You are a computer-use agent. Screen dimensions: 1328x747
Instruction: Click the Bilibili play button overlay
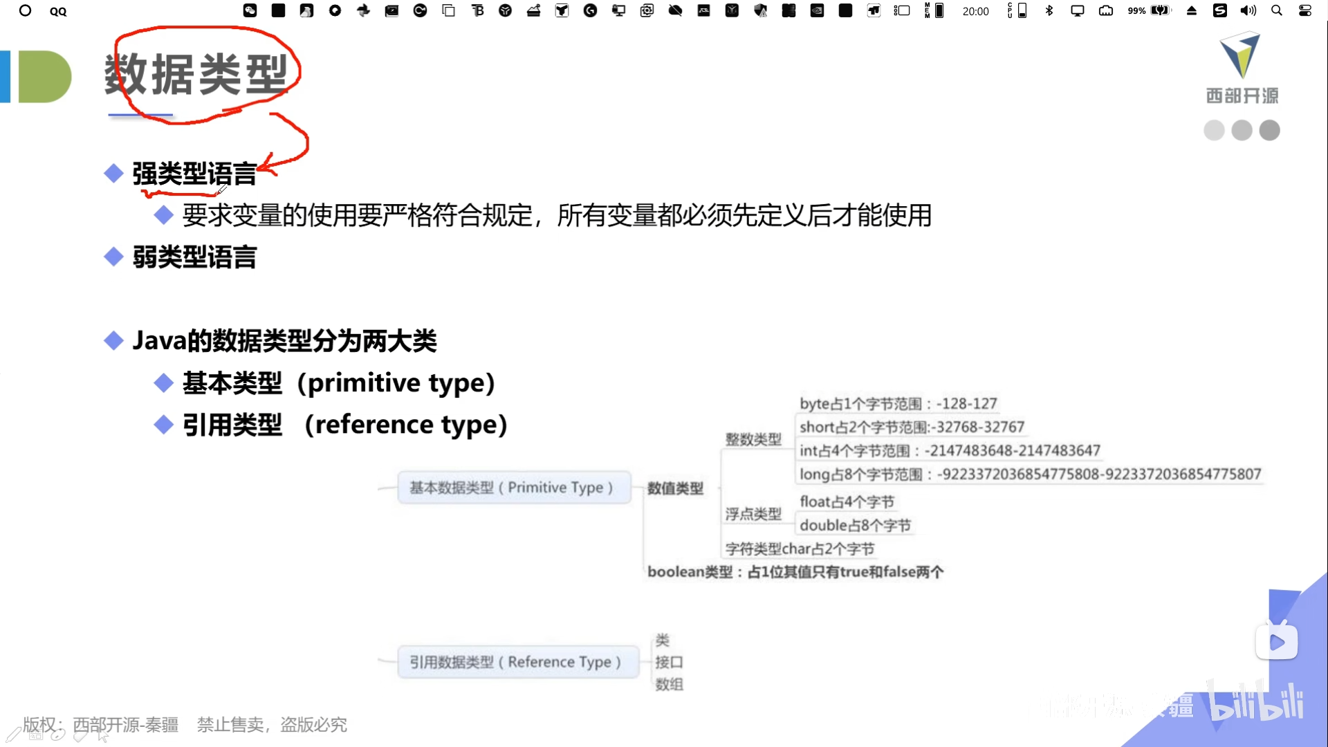(x=1276, y=642)
